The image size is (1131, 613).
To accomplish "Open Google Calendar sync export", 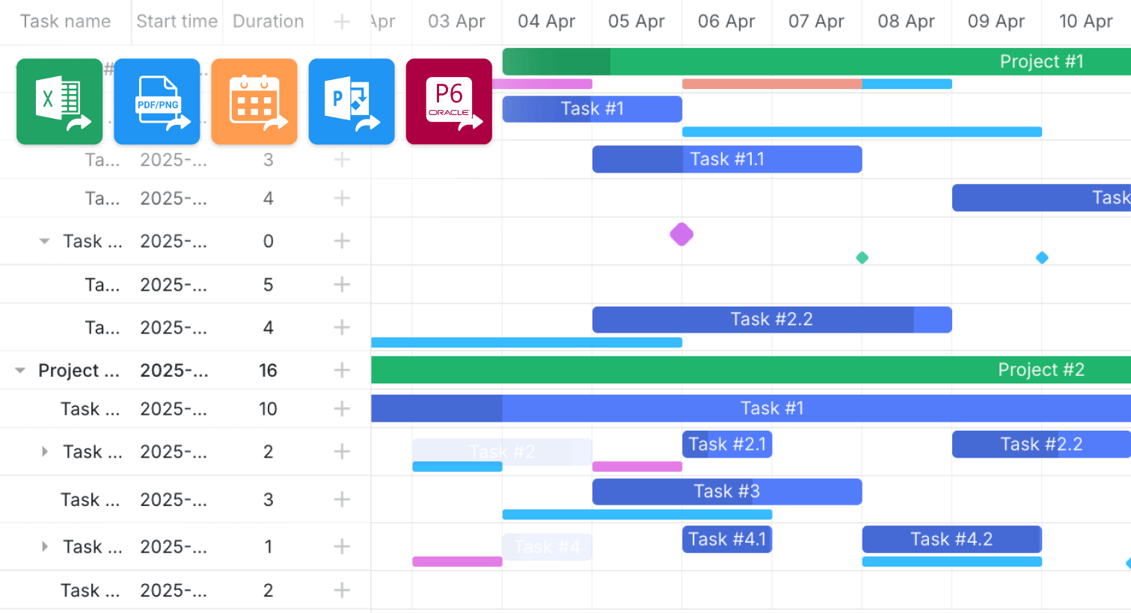I will [254, 101].
